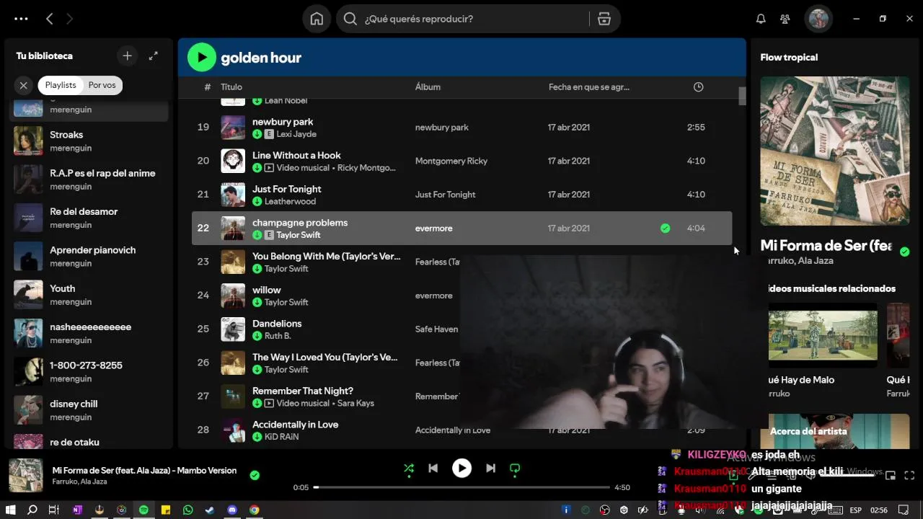This screenshot has height=519, width=923.
Task: Toggle saved checkmark on Mi Forma de Ser panel
Action: [x=904, y=252]
